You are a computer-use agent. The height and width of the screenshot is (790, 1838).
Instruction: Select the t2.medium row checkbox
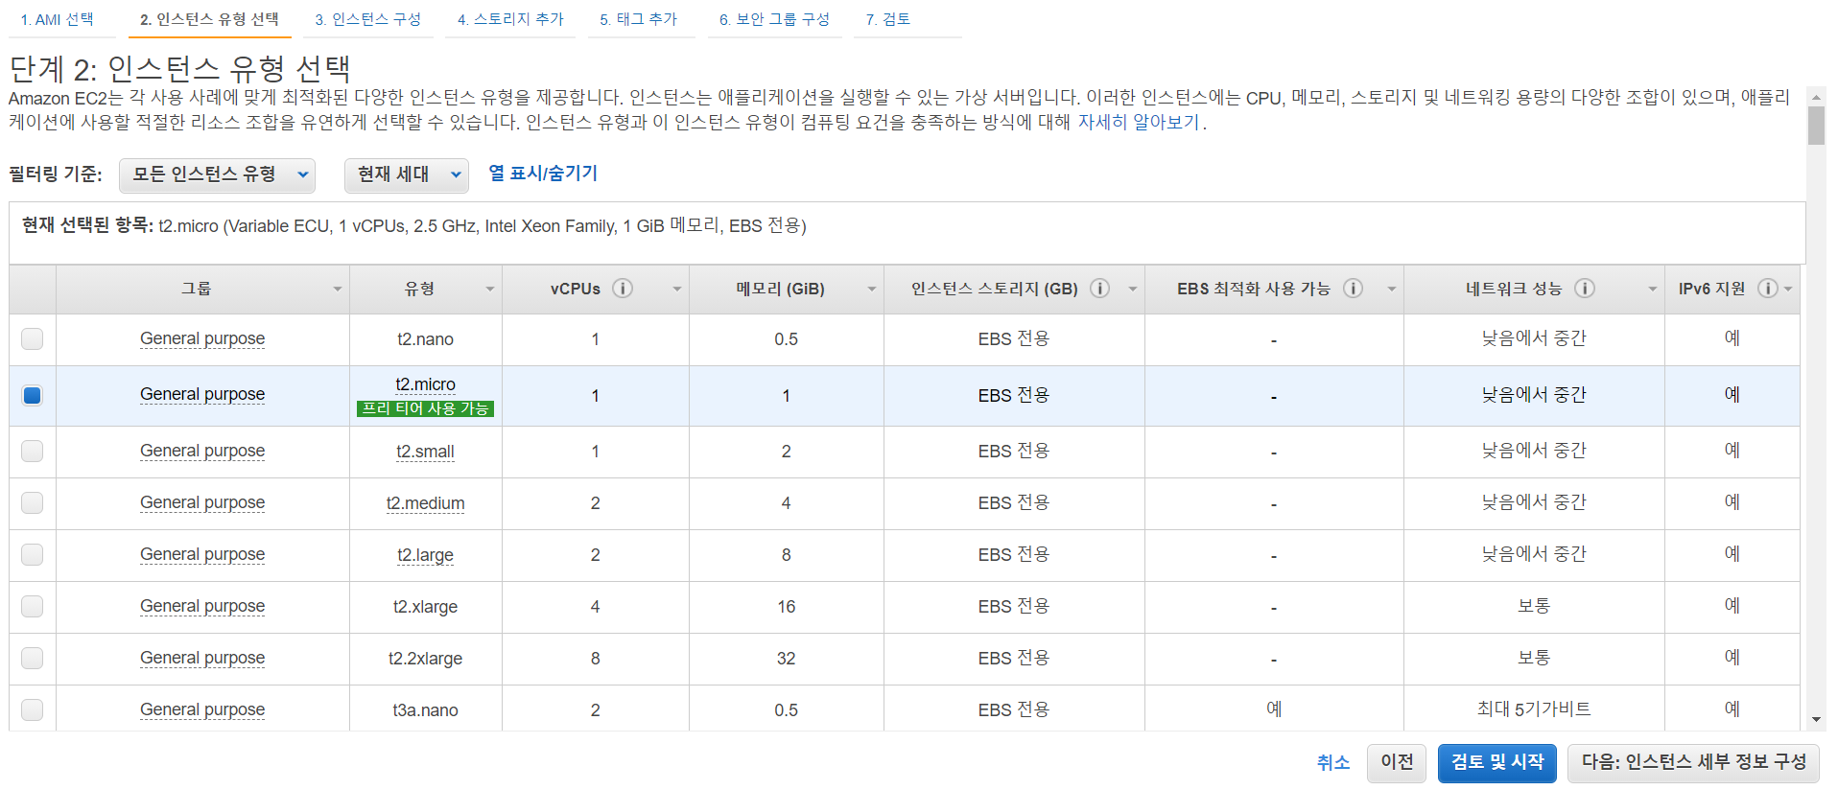pyautogui.click(x=33, y=502)
